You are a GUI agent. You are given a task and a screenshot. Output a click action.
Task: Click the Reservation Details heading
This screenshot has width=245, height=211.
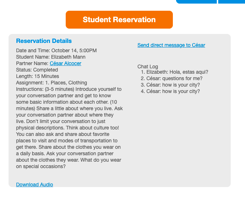pyautogui.click(x=44, y=41)
